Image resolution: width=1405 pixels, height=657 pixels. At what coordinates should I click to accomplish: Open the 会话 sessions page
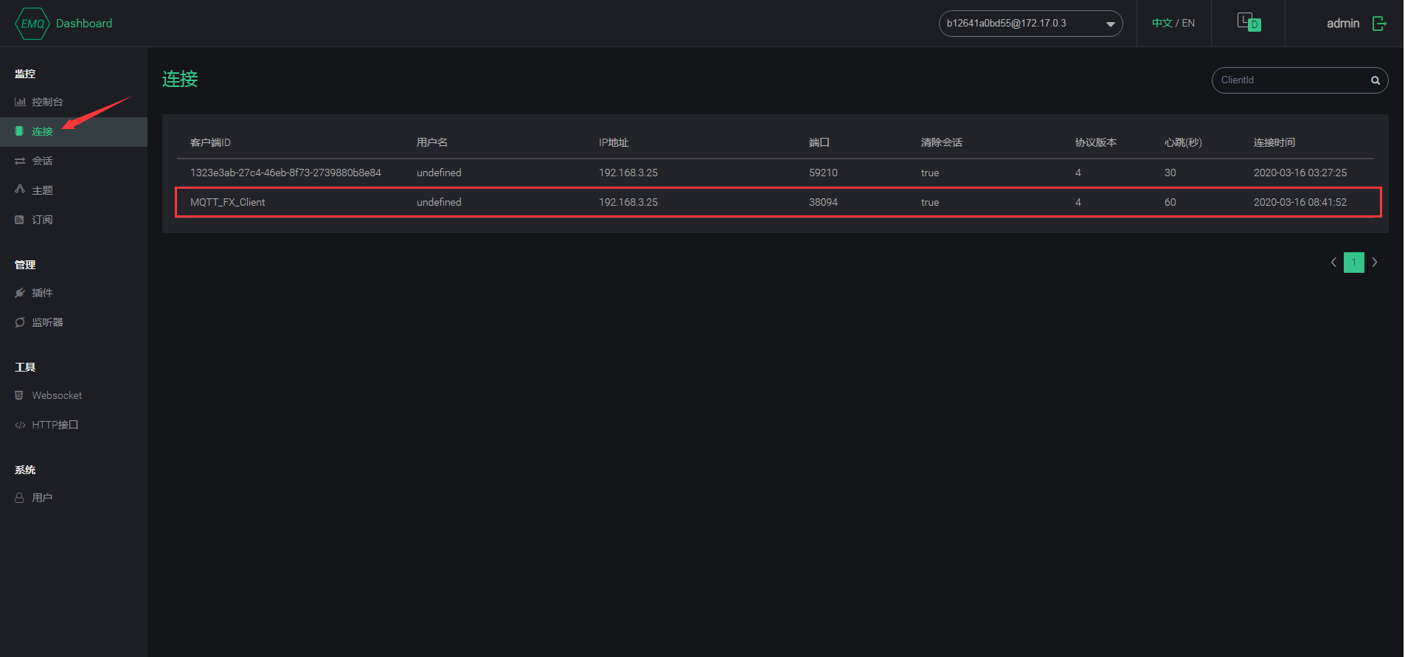(42, 161)
